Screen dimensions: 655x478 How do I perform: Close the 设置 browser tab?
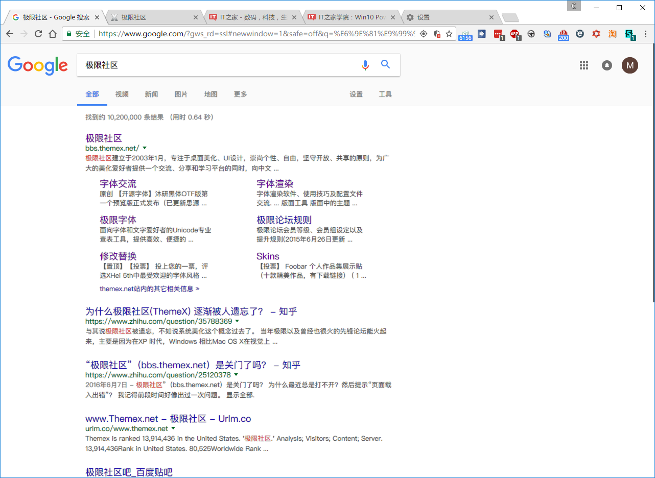(492, 17)
